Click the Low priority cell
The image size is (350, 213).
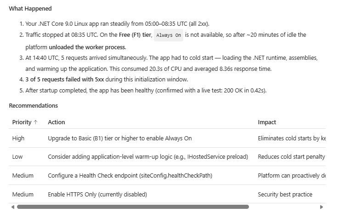(17, 157)
